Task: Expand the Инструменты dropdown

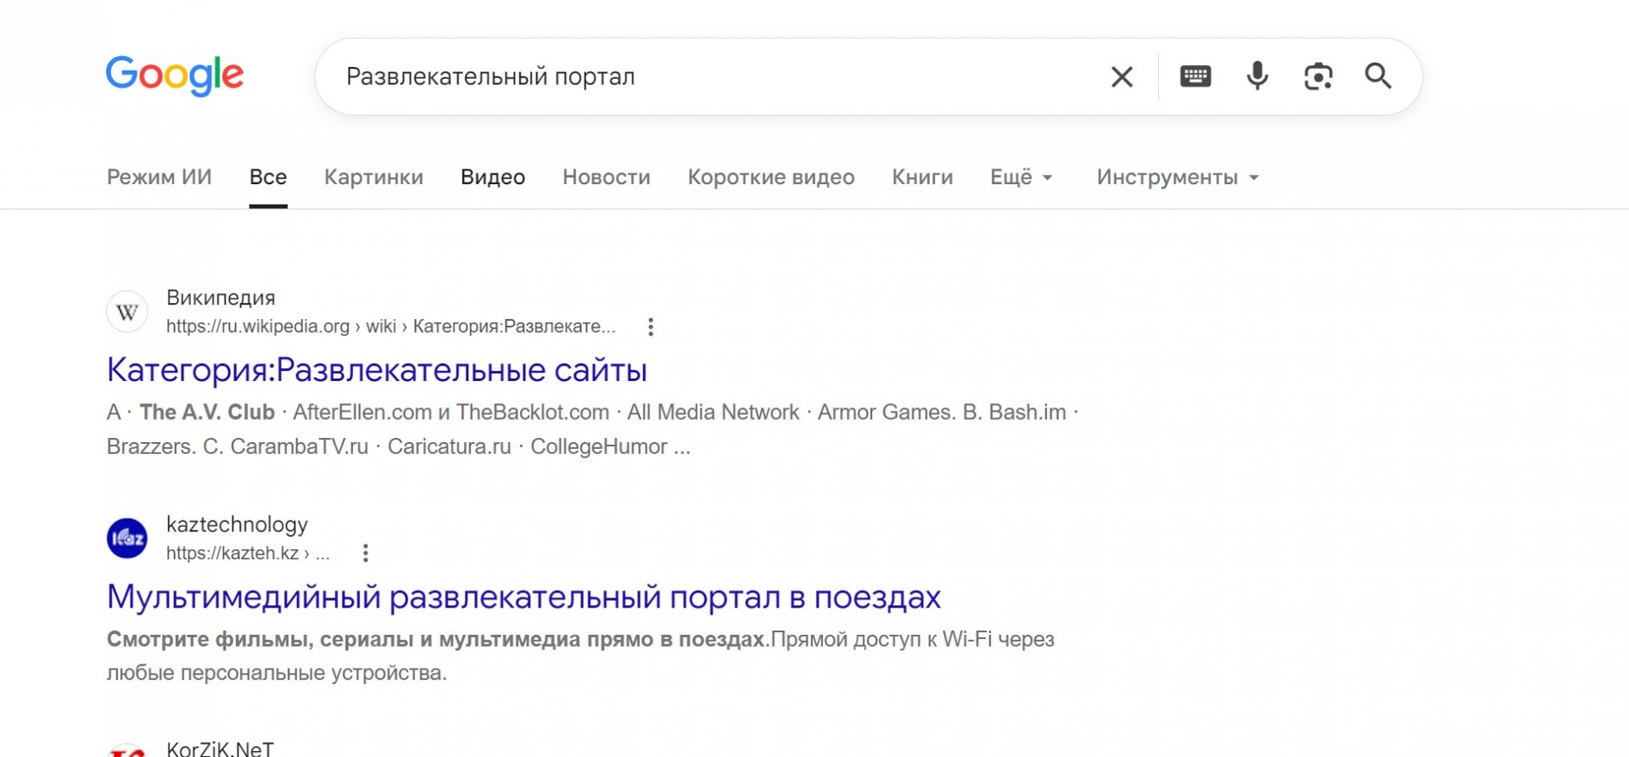Action: pos(1178,177)
